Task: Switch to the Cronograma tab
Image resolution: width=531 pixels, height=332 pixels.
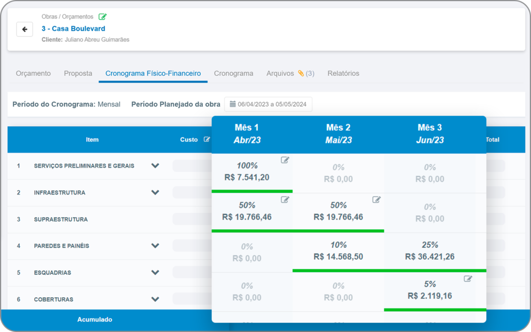Action: click(234, 73)
